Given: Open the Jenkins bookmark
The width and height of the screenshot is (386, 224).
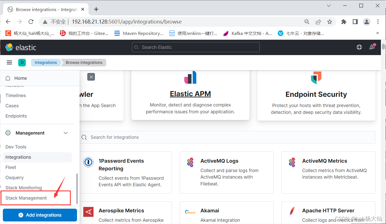Looking at the screenshot, I should pyautogui.click(x=193, y=33).
